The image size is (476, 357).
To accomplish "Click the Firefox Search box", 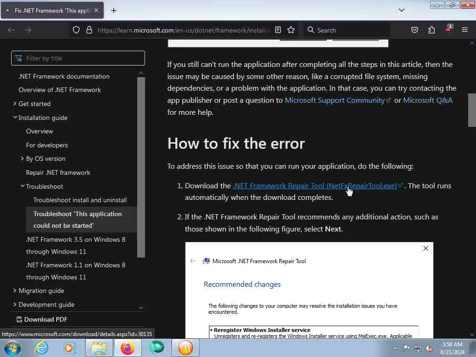I will point(346,30).
